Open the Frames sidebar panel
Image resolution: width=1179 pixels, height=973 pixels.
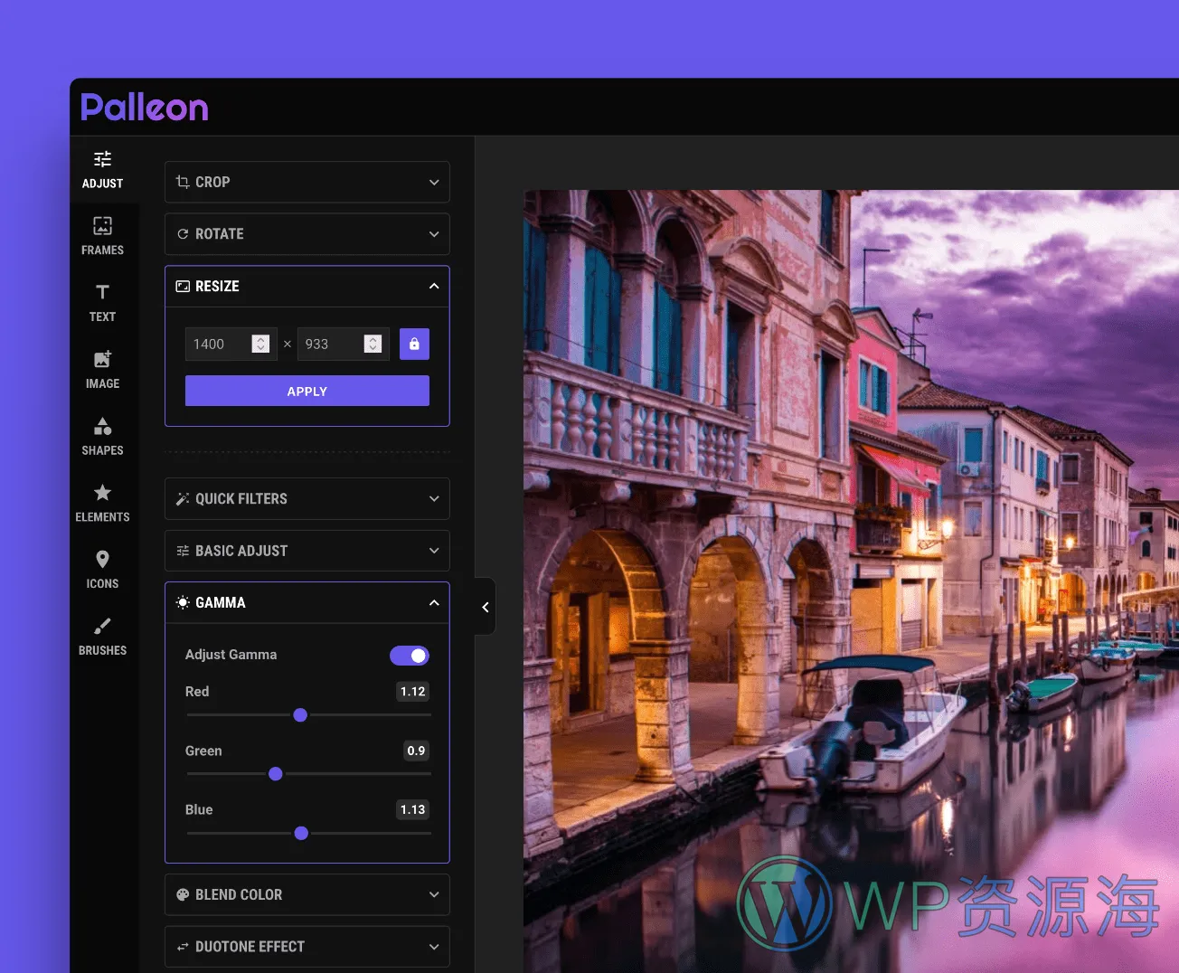(102, 235)
